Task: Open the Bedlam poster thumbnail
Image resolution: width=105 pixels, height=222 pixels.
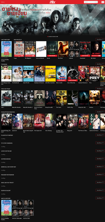Action: pos(95,98)
